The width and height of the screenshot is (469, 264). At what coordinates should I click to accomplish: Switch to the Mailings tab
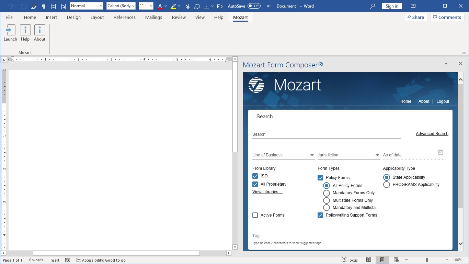tap(153, 18)
